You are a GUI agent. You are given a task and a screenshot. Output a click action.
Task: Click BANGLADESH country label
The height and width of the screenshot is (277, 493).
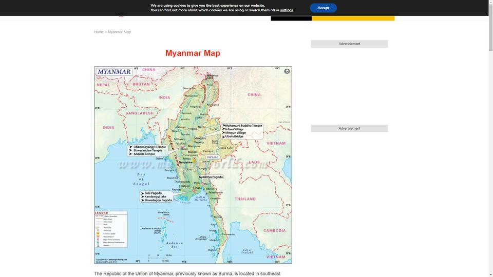[x=140, y=113]
